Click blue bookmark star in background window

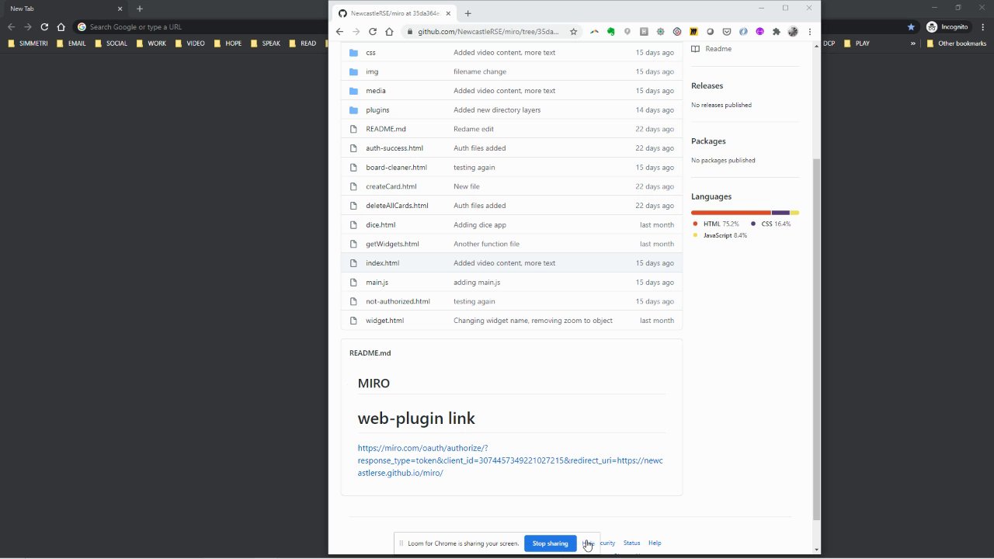911,26
